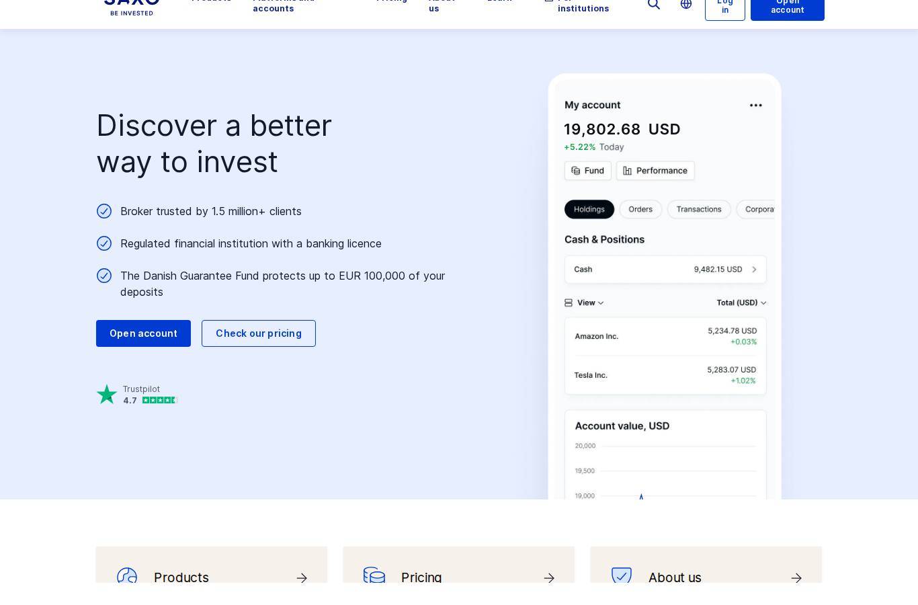Screen dimensions: 918x605
Task: Click the arrow on the Pricing card
Action: pyautogui.click(x=549, y=578)
